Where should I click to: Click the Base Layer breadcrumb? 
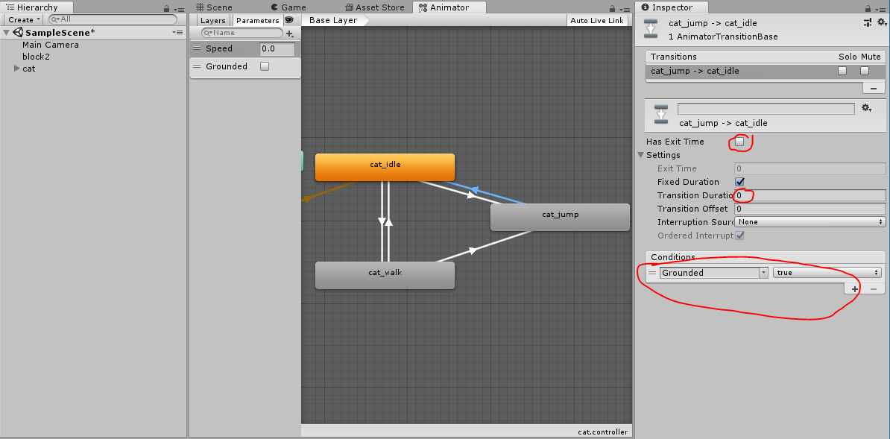click(333, 20)
